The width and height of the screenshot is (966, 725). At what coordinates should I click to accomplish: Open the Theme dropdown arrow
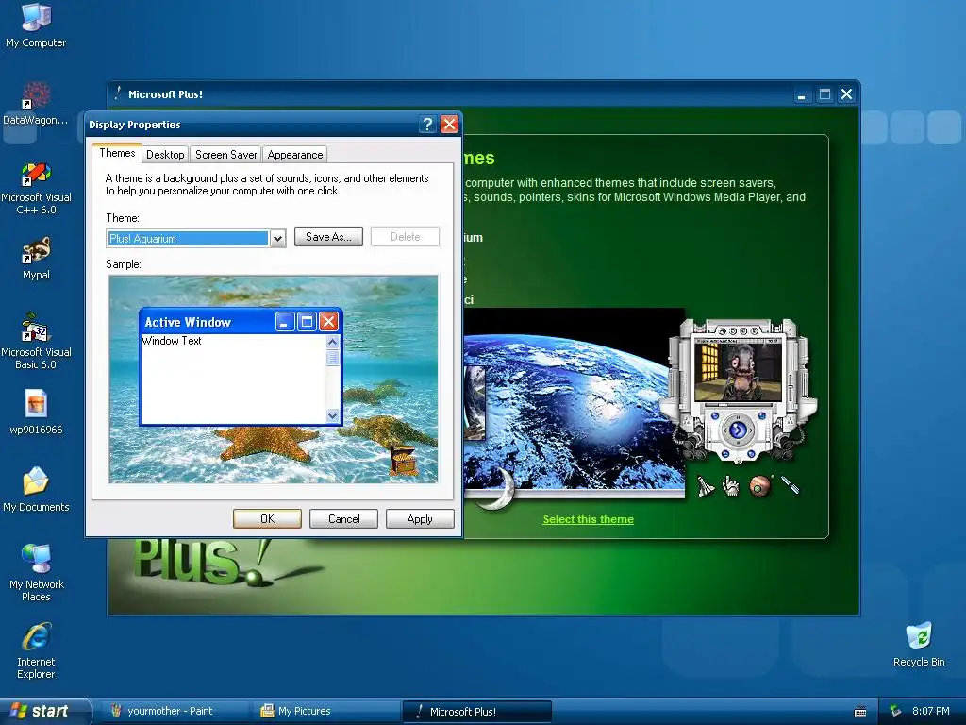[278, 239]
